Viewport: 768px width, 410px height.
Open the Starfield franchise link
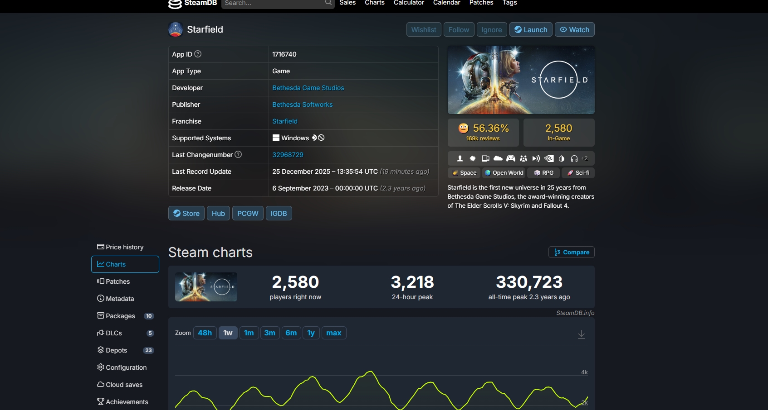[x=285, y=121]
